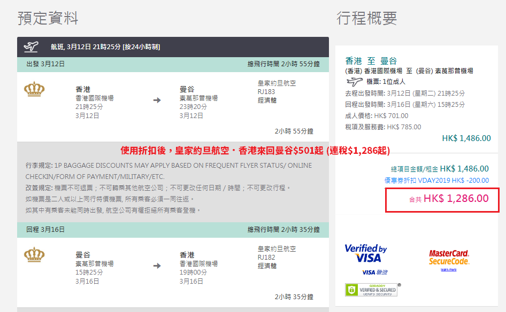Click 總項目金額/租金 HK$ 1,486.00
This screenshot has height=312, width=506.
pyautogui.click(x=440, y=169)
